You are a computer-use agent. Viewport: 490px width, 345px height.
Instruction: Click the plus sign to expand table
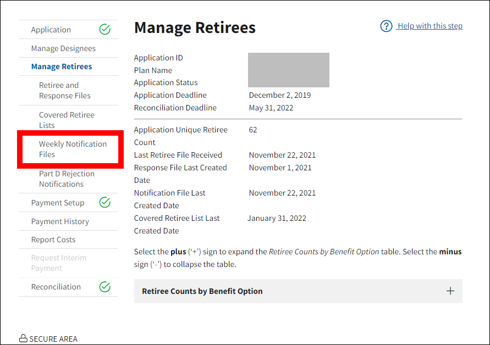(450, 291)
